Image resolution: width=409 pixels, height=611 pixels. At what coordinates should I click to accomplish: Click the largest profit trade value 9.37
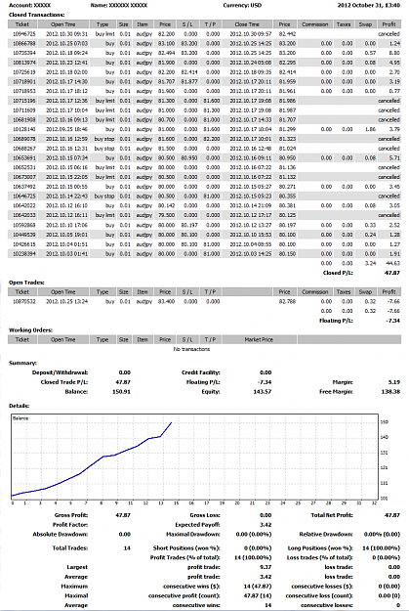point(266,567)
